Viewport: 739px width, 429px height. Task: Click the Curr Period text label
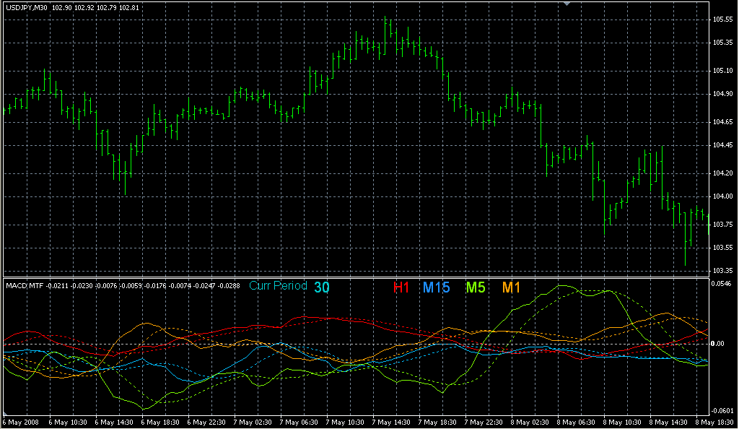pyautogui.click(x=278, y=286)
